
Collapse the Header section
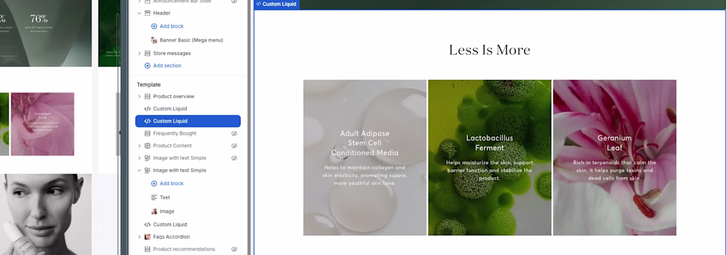(139, 13)
